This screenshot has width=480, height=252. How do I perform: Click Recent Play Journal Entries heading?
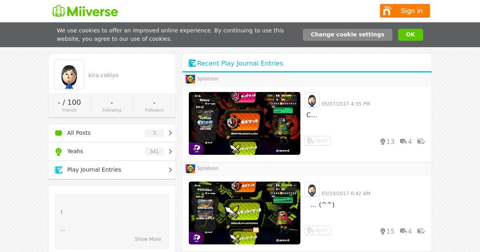coord(240,63)
